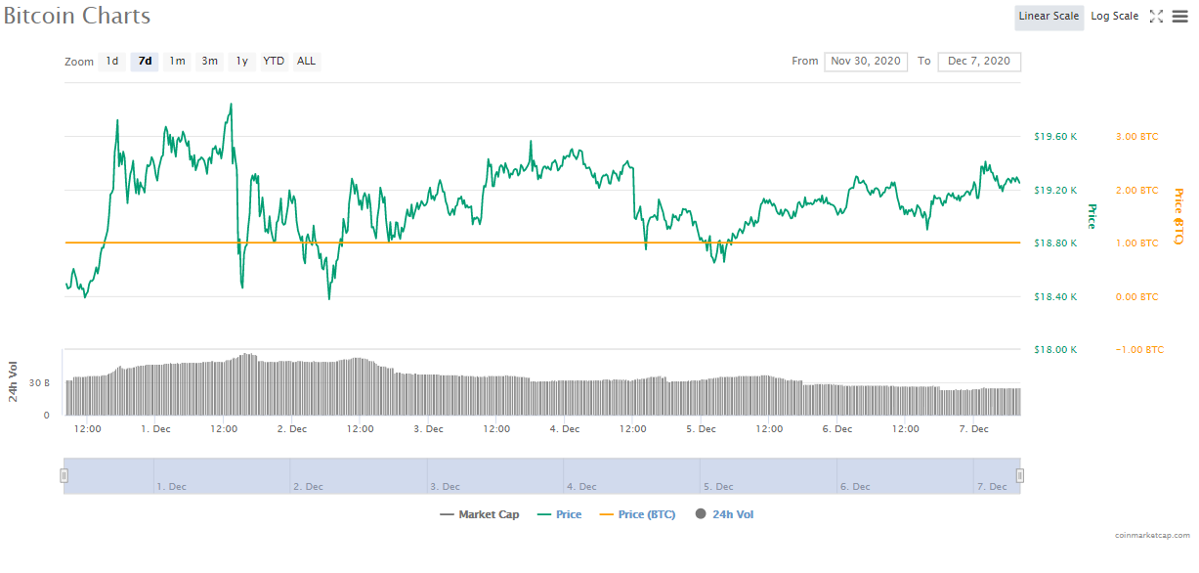The height and width of the screenshot is (573, 1199).
Task: Toggle 24h Vol series in legend
Action: point(724,514)
